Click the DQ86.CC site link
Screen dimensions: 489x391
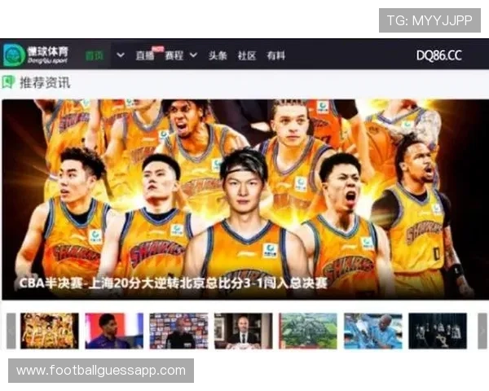439,55
